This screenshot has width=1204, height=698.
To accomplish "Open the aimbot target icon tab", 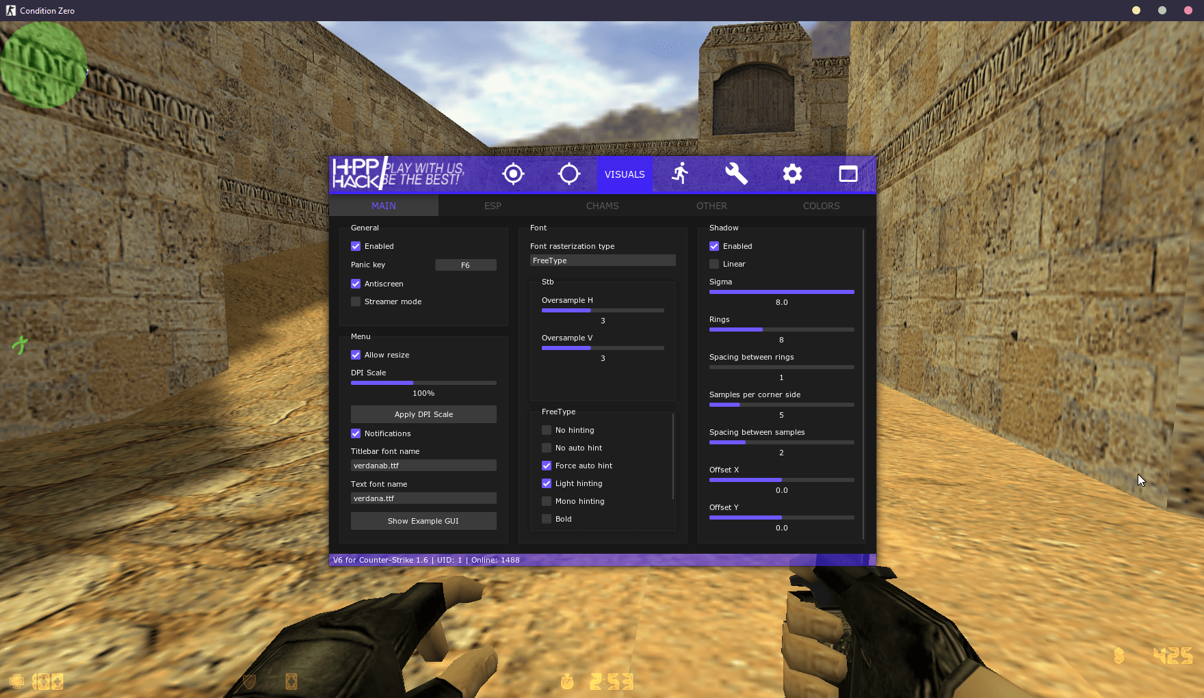I will 513,174.
